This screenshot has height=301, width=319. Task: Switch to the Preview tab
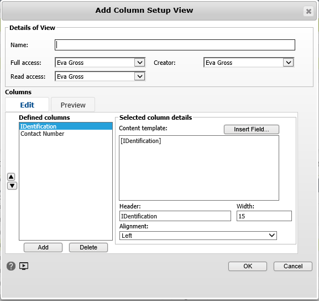pyautogui.click(x=73, y=105)
